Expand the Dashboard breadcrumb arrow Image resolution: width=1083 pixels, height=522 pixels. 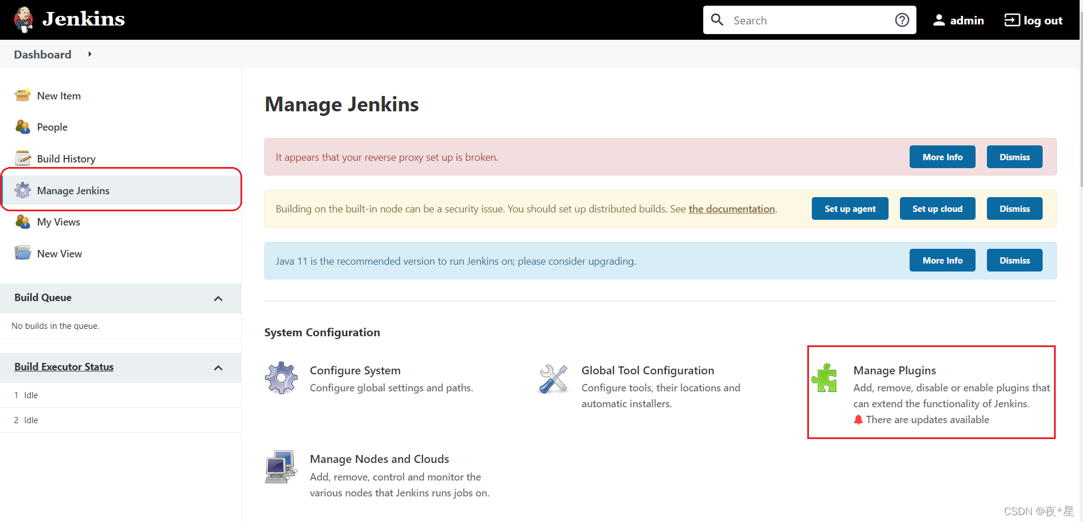[89, 54]
